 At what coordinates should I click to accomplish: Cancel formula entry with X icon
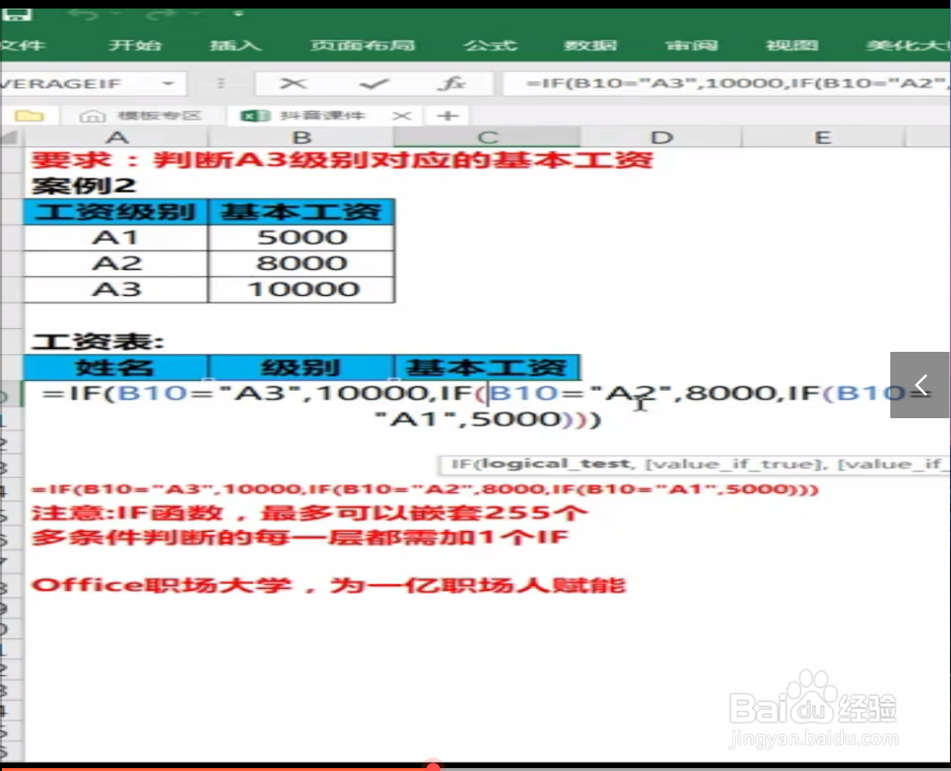click(293, 83)
